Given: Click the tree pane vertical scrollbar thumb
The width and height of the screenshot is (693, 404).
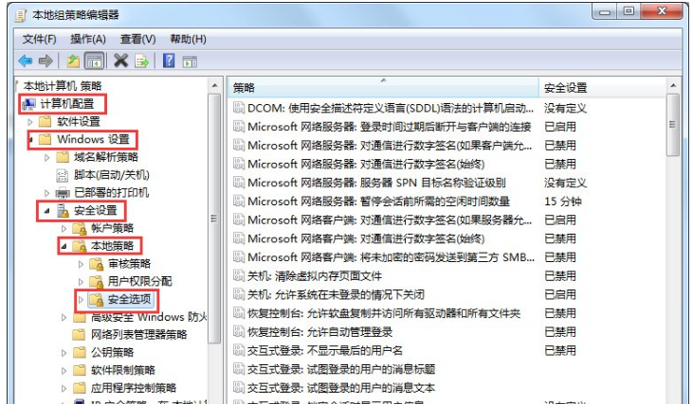Looking at the screenshot, I should 214,219.
